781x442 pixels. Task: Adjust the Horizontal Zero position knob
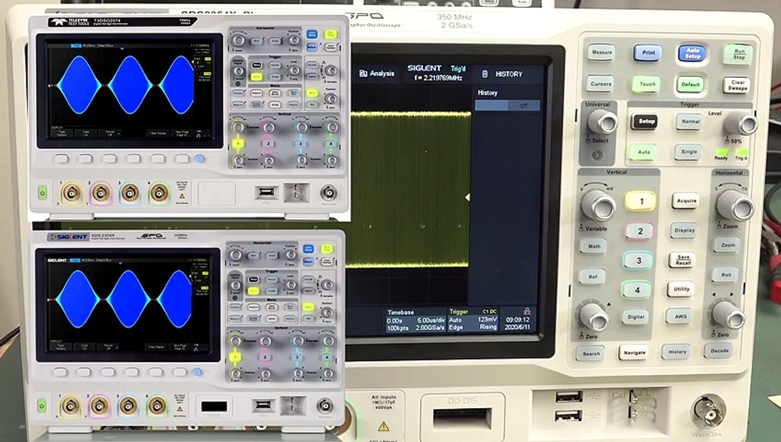pos(729,314)
